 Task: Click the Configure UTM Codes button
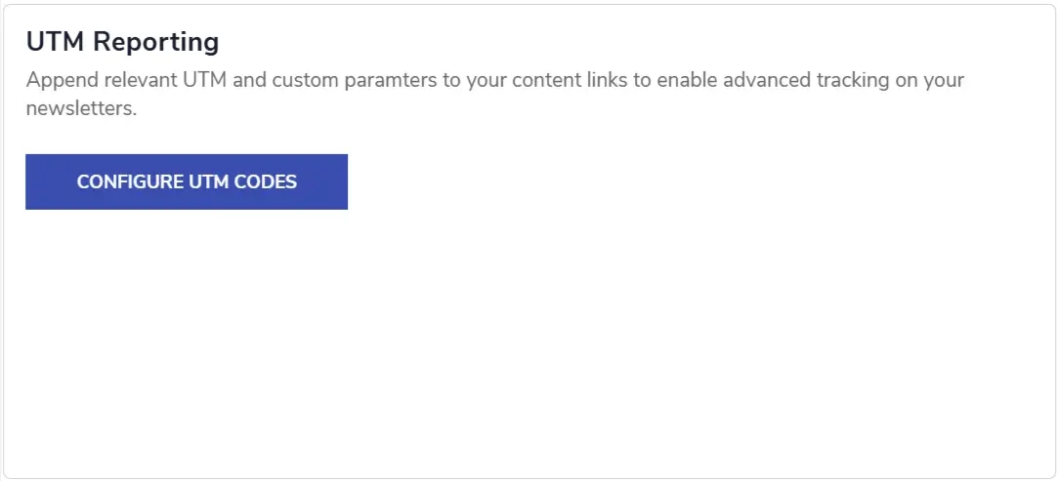click(x=187, y=181)
